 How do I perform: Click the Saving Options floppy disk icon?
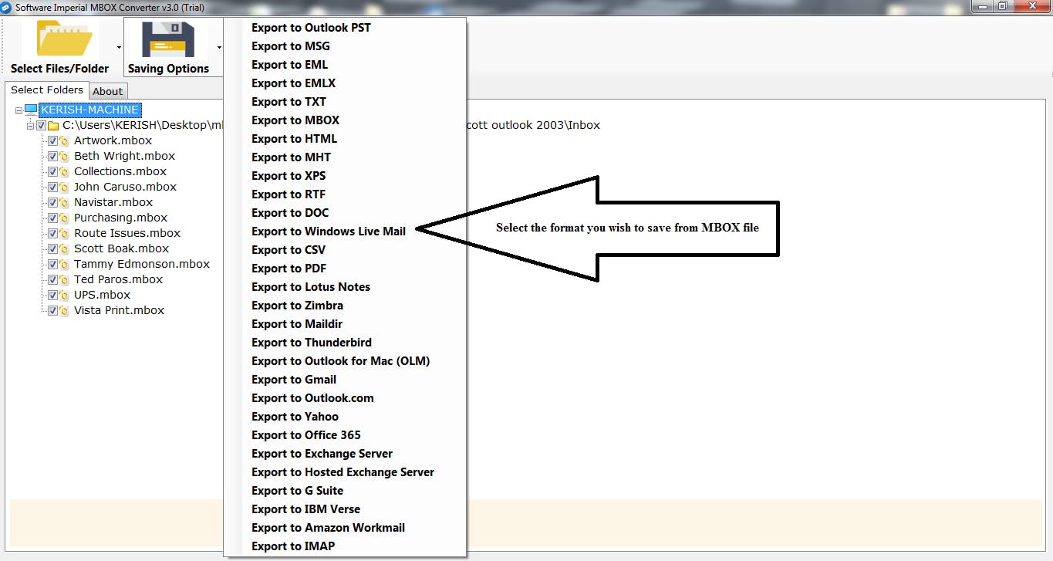coord(168,39)
